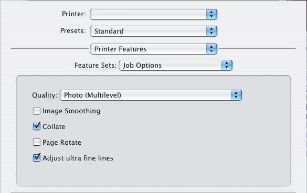Click the blue arrows on Quality popup
This screenshot has height=193, width=307.
[x=236, y=95]
